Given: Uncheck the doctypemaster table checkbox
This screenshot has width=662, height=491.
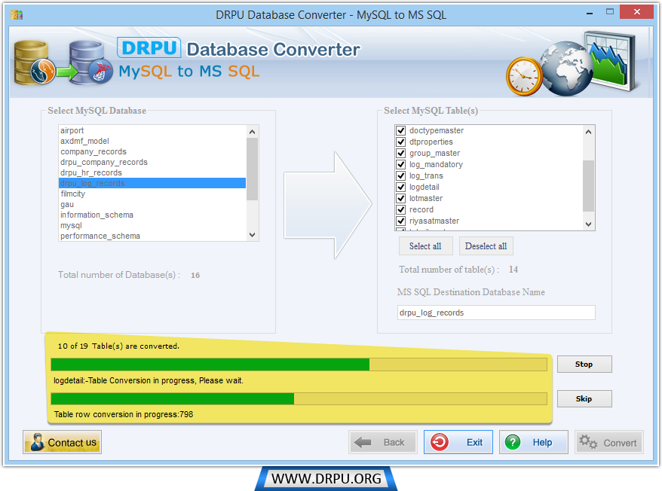Looking at the screenshot, I should tap(400, 131).
